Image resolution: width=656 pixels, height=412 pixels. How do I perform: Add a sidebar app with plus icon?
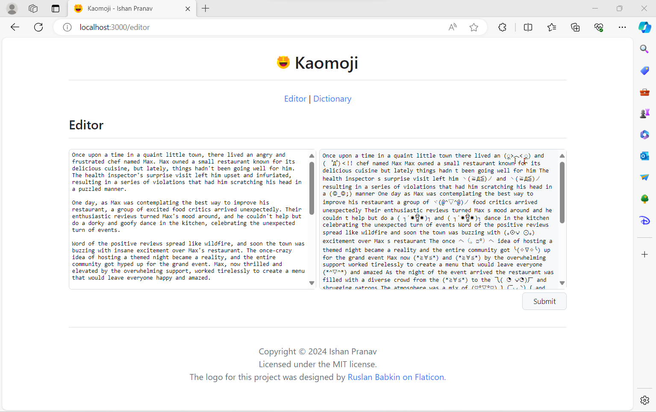coord(645,254)
